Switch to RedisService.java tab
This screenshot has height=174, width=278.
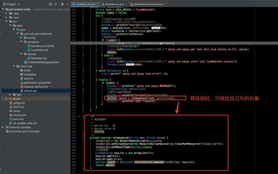point(114,4)
